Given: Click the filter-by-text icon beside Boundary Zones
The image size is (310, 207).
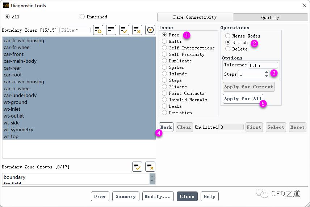Looking at the screenshot, I should [98, 30].
